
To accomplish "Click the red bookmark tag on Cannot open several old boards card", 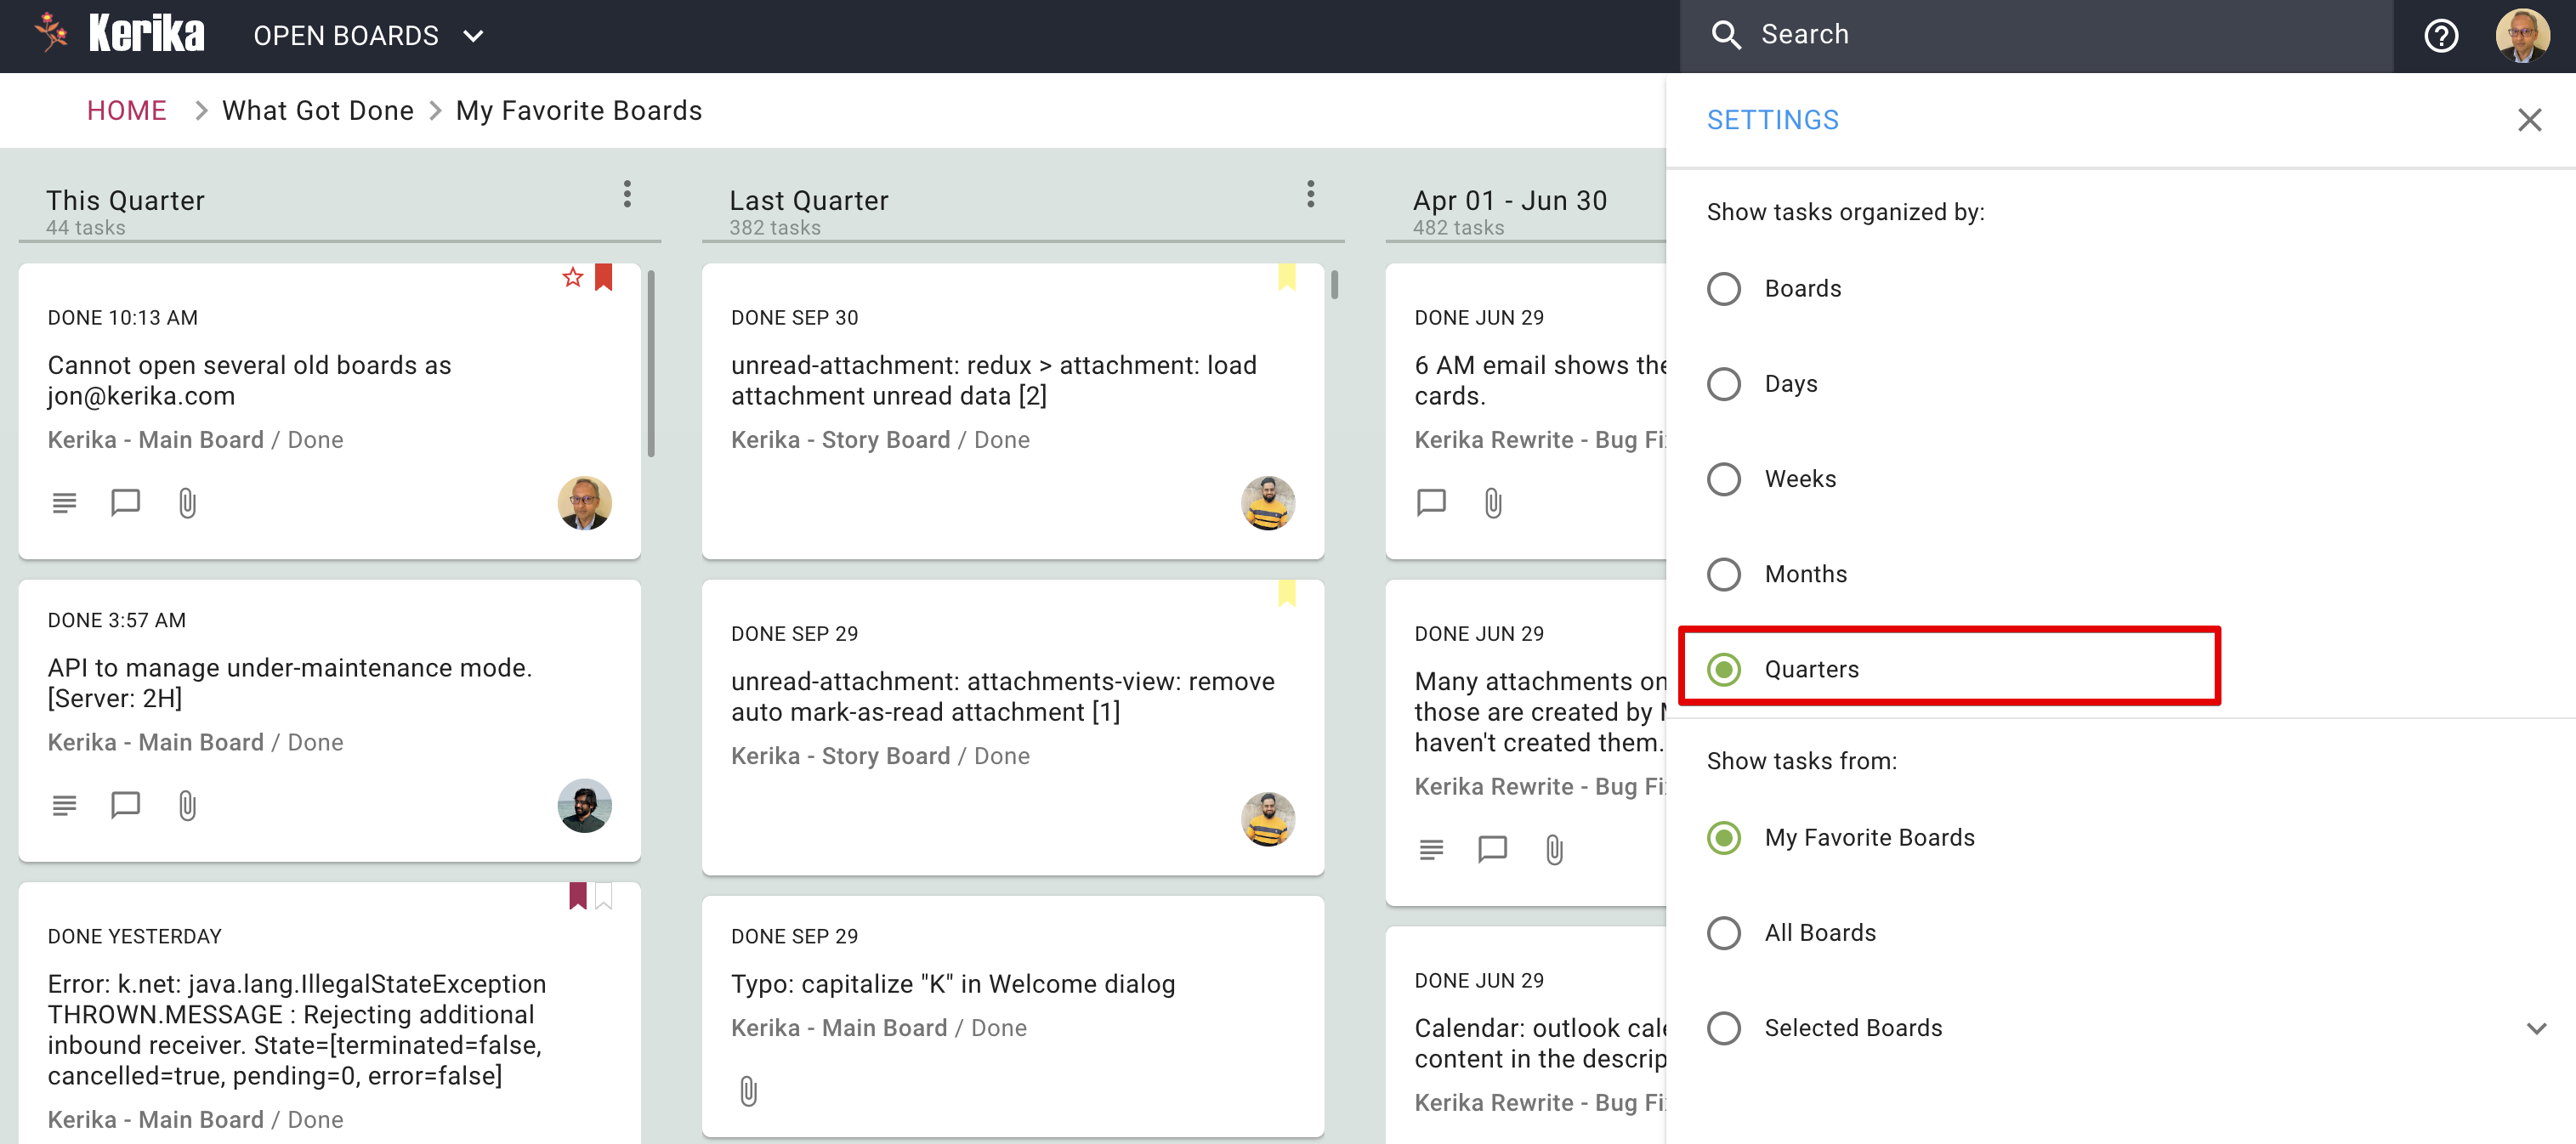I will [603, 277].
